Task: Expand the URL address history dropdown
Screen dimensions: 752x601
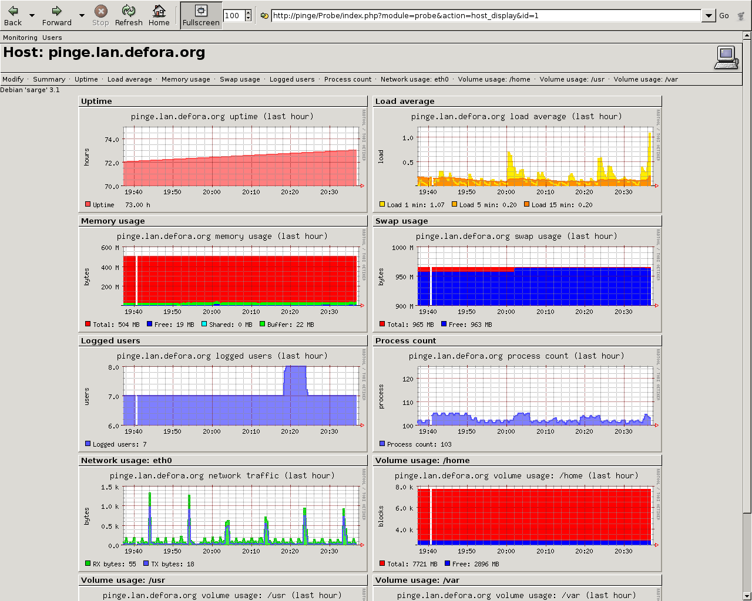Action: [x=709, y=16]
